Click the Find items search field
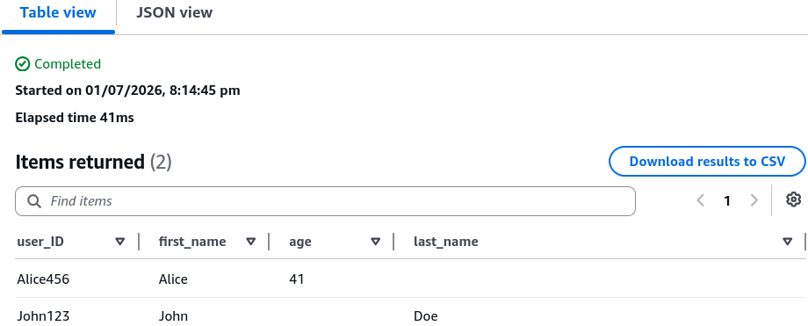Screen dimensions: 808x326 coord(325,201)
